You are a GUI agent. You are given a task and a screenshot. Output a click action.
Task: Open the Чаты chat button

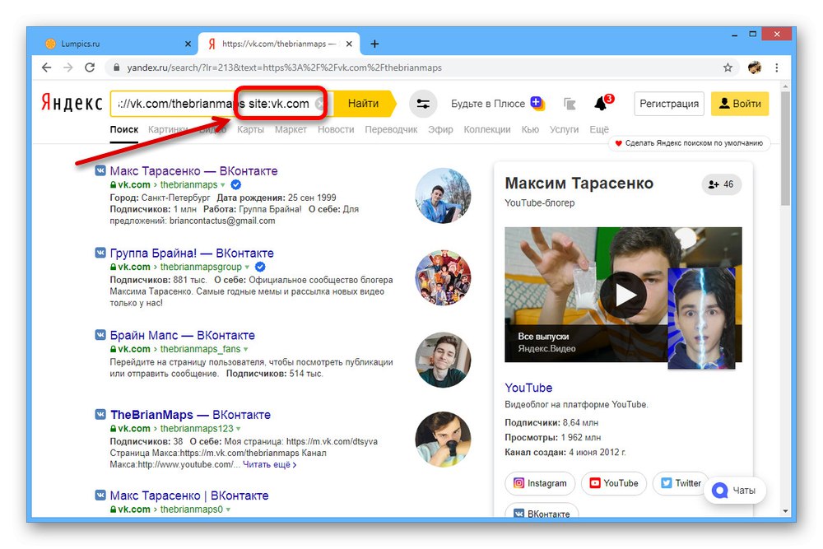click(734, 491)
